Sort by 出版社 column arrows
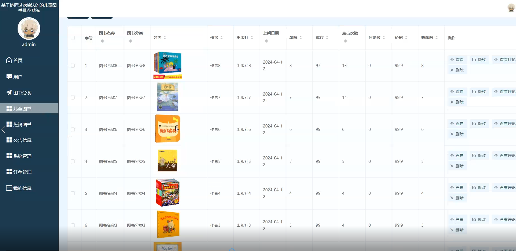This screenshot has height=251, width=516. pos(252,38)
